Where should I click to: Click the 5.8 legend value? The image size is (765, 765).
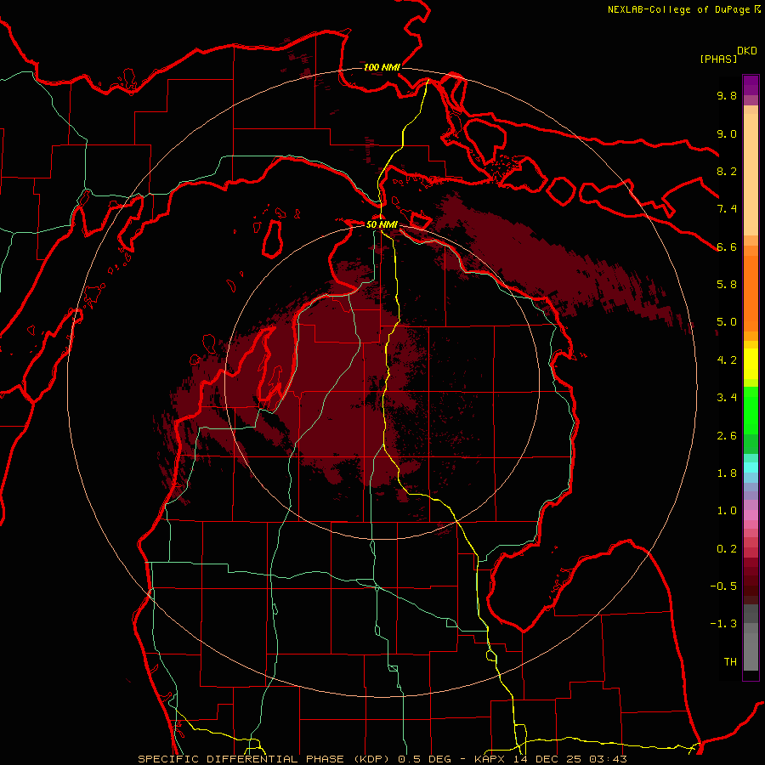(727, 285)
